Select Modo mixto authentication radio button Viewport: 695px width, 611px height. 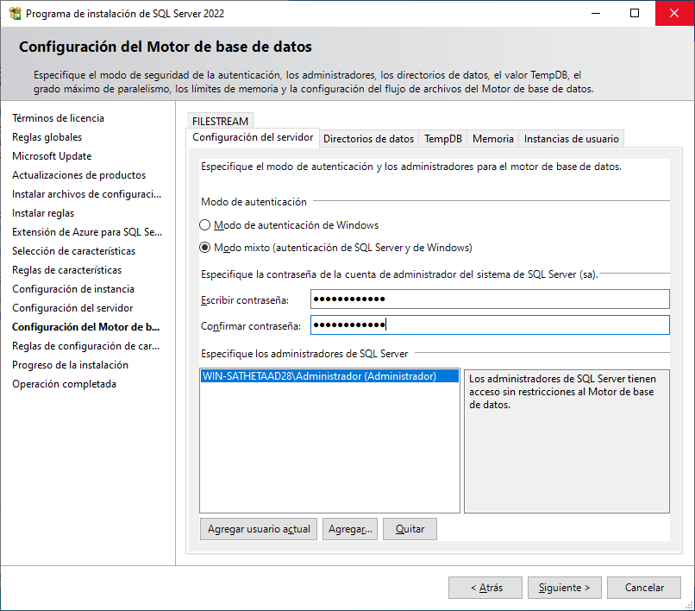205,248
